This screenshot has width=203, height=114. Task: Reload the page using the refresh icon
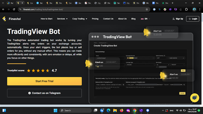pyautogui.click(x=14, y=9)
